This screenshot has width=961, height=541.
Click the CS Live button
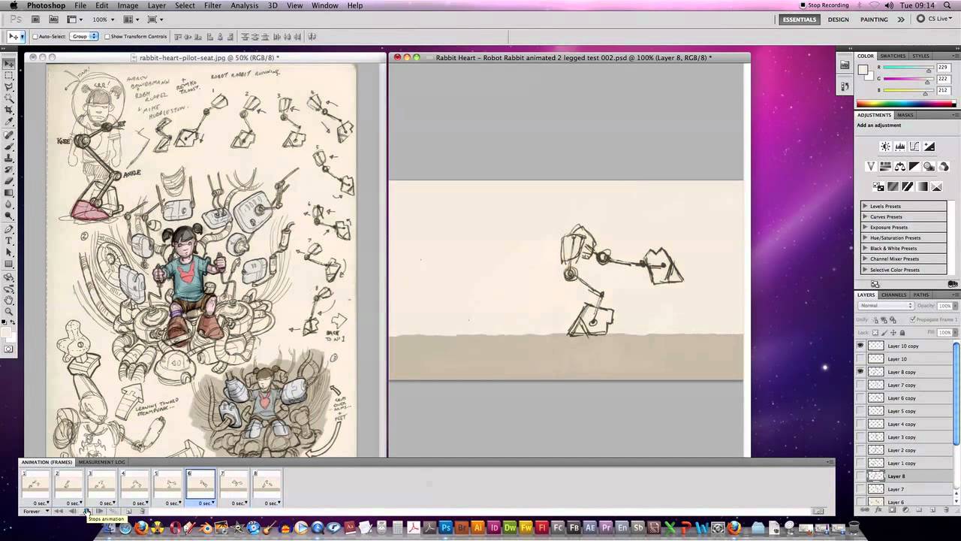pos(935,20)
